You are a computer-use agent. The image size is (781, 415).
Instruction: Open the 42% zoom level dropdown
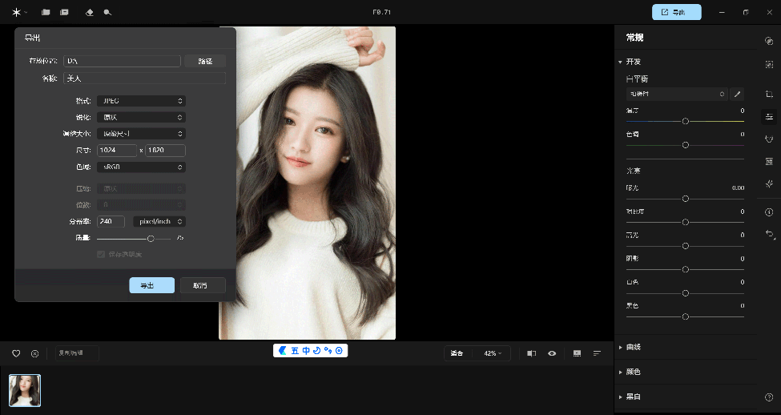pyautogui.click(x=493, y=353)
